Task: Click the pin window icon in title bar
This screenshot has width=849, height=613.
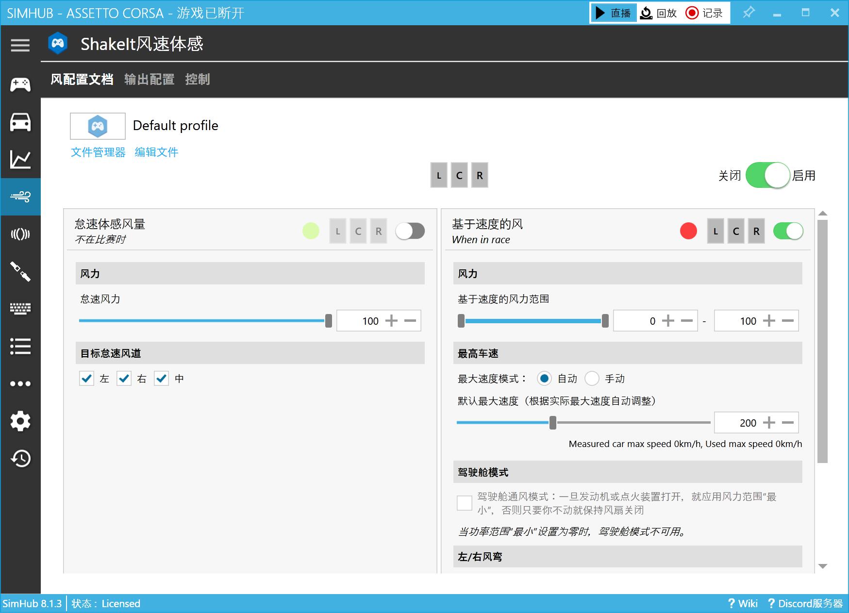Action: pyautogui.click(x=749, y=12)
